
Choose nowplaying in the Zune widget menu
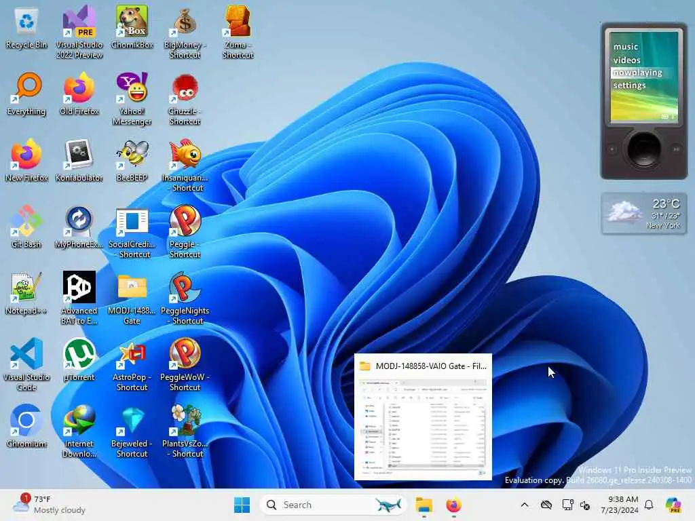(x=638, y=73)
